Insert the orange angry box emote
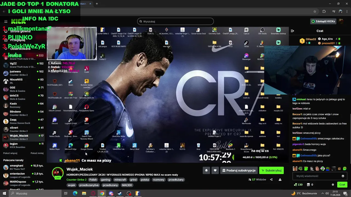Viewport: 351px width, 197px height. click(339, 169)
